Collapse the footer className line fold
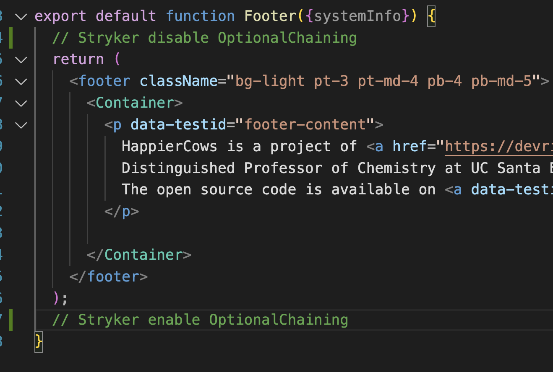 coord(21,82)
